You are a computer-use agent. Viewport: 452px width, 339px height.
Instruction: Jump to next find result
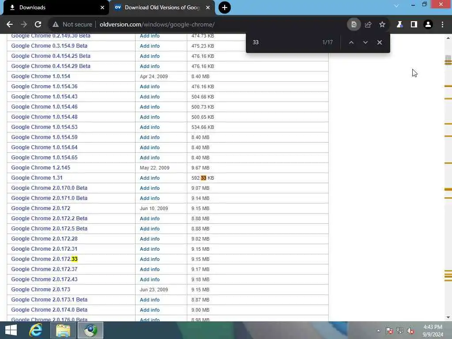[365, 42]
